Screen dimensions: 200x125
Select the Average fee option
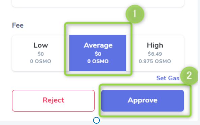pos(98,53)
